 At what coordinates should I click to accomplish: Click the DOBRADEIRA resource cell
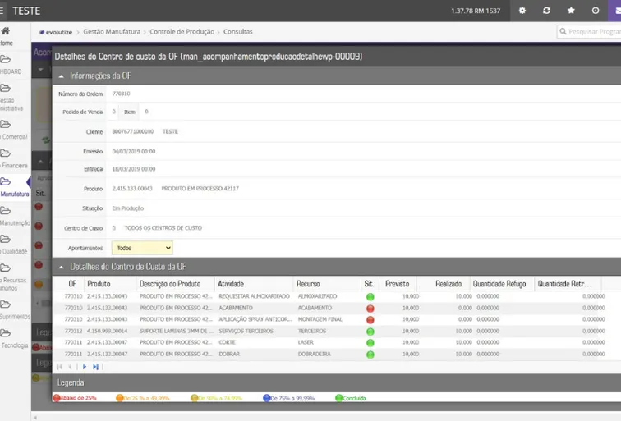point(314,354)
